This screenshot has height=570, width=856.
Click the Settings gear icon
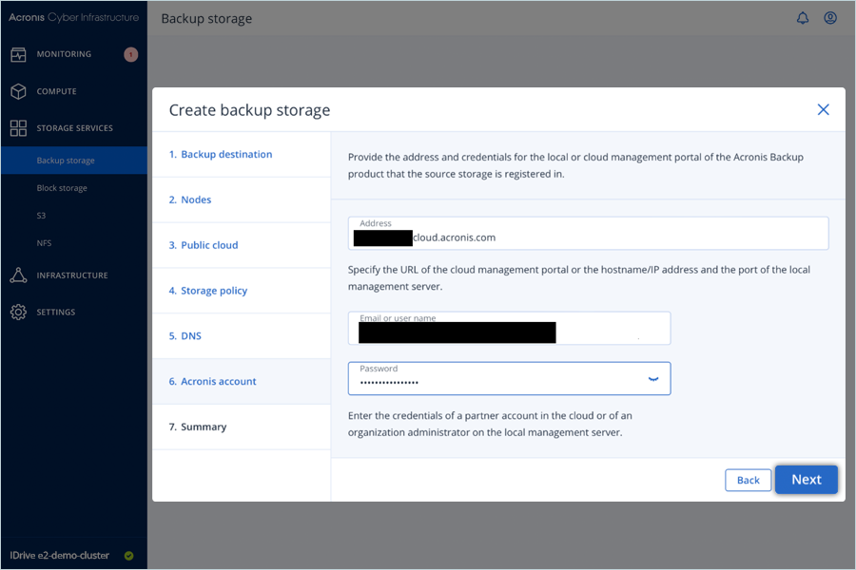pos(18,313)
